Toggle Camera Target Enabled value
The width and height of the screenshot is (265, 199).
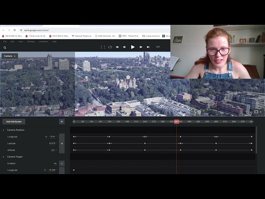(55, 163)
